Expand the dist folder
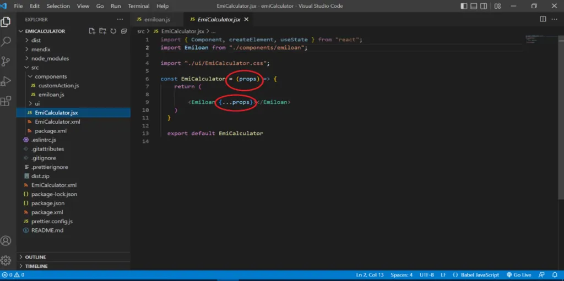This screenshot has height=281, width=564. pos(36,40)
